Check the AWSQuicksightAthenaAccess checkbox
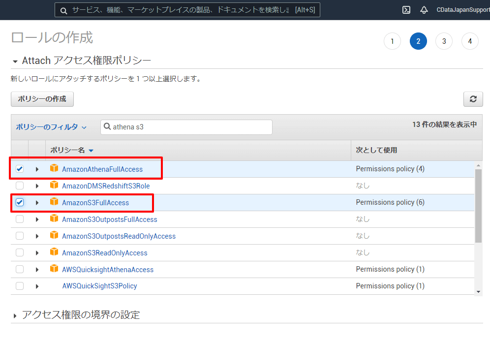Viewport: 490px width, 345px height. (20, 269)
